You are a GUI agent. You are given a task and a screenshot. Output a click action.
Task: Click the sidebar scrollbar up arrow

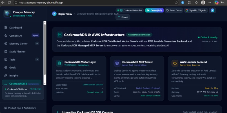pos(45,23)
